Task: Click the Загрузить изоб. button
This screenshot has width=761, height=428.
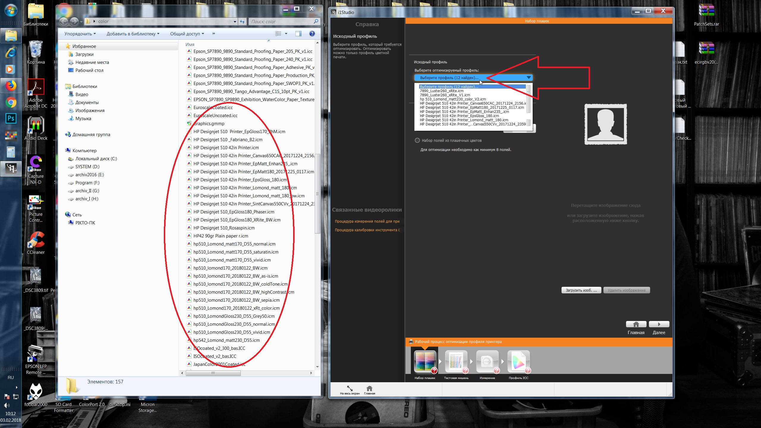Action: (x=581, y=290)
